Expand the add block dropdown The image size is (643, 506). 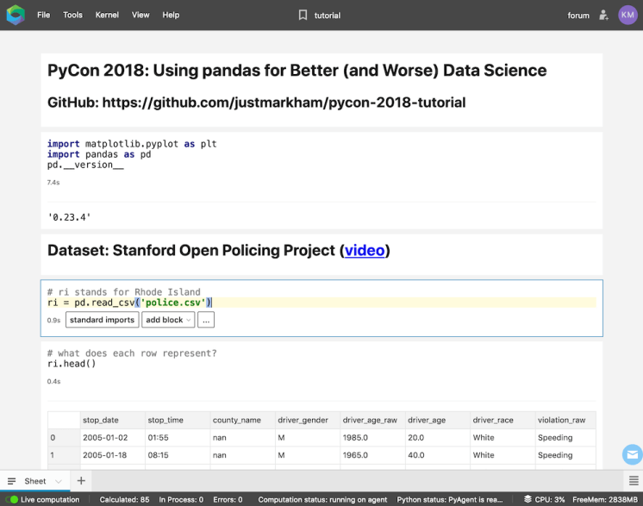[x=168, y=320]
